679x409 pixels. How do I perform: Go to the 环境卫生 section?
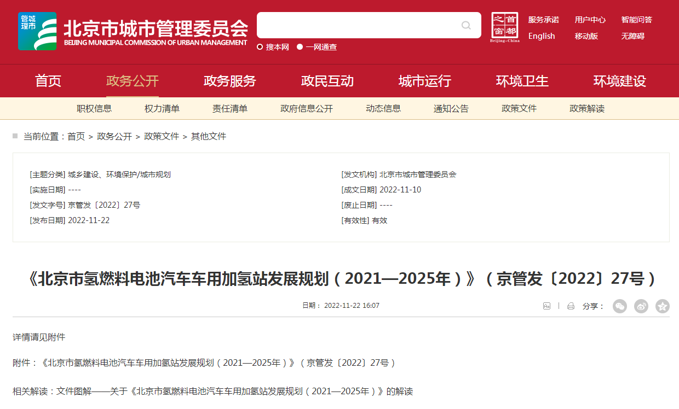tap(522, 81)
